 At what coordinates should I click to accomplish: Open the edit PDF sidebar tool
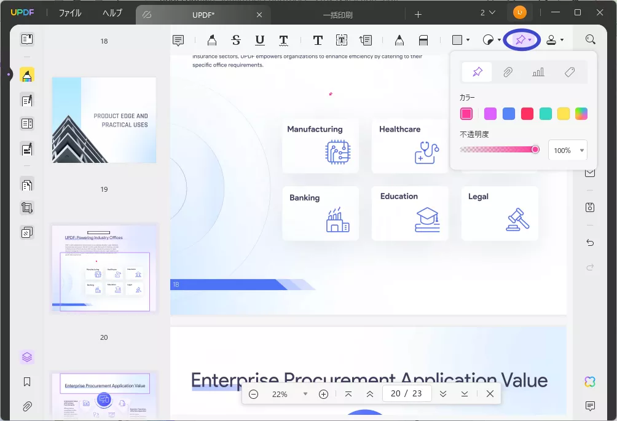[x=27, y=100]
